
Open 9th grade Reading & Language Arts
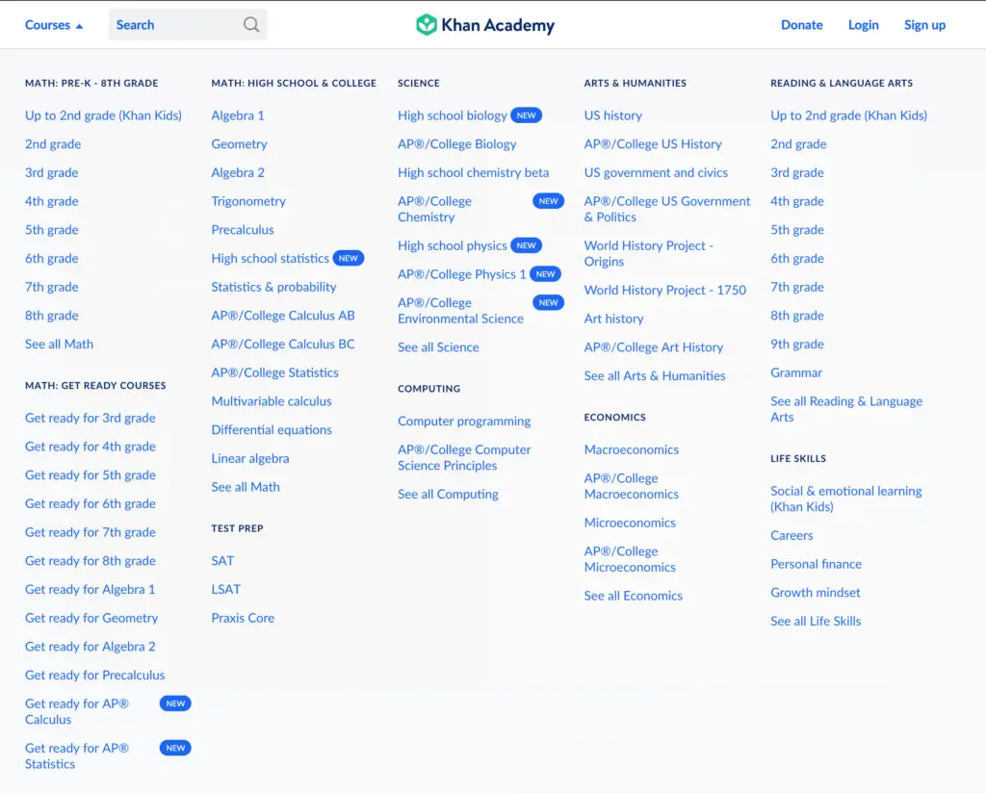(x=797, y=345)
